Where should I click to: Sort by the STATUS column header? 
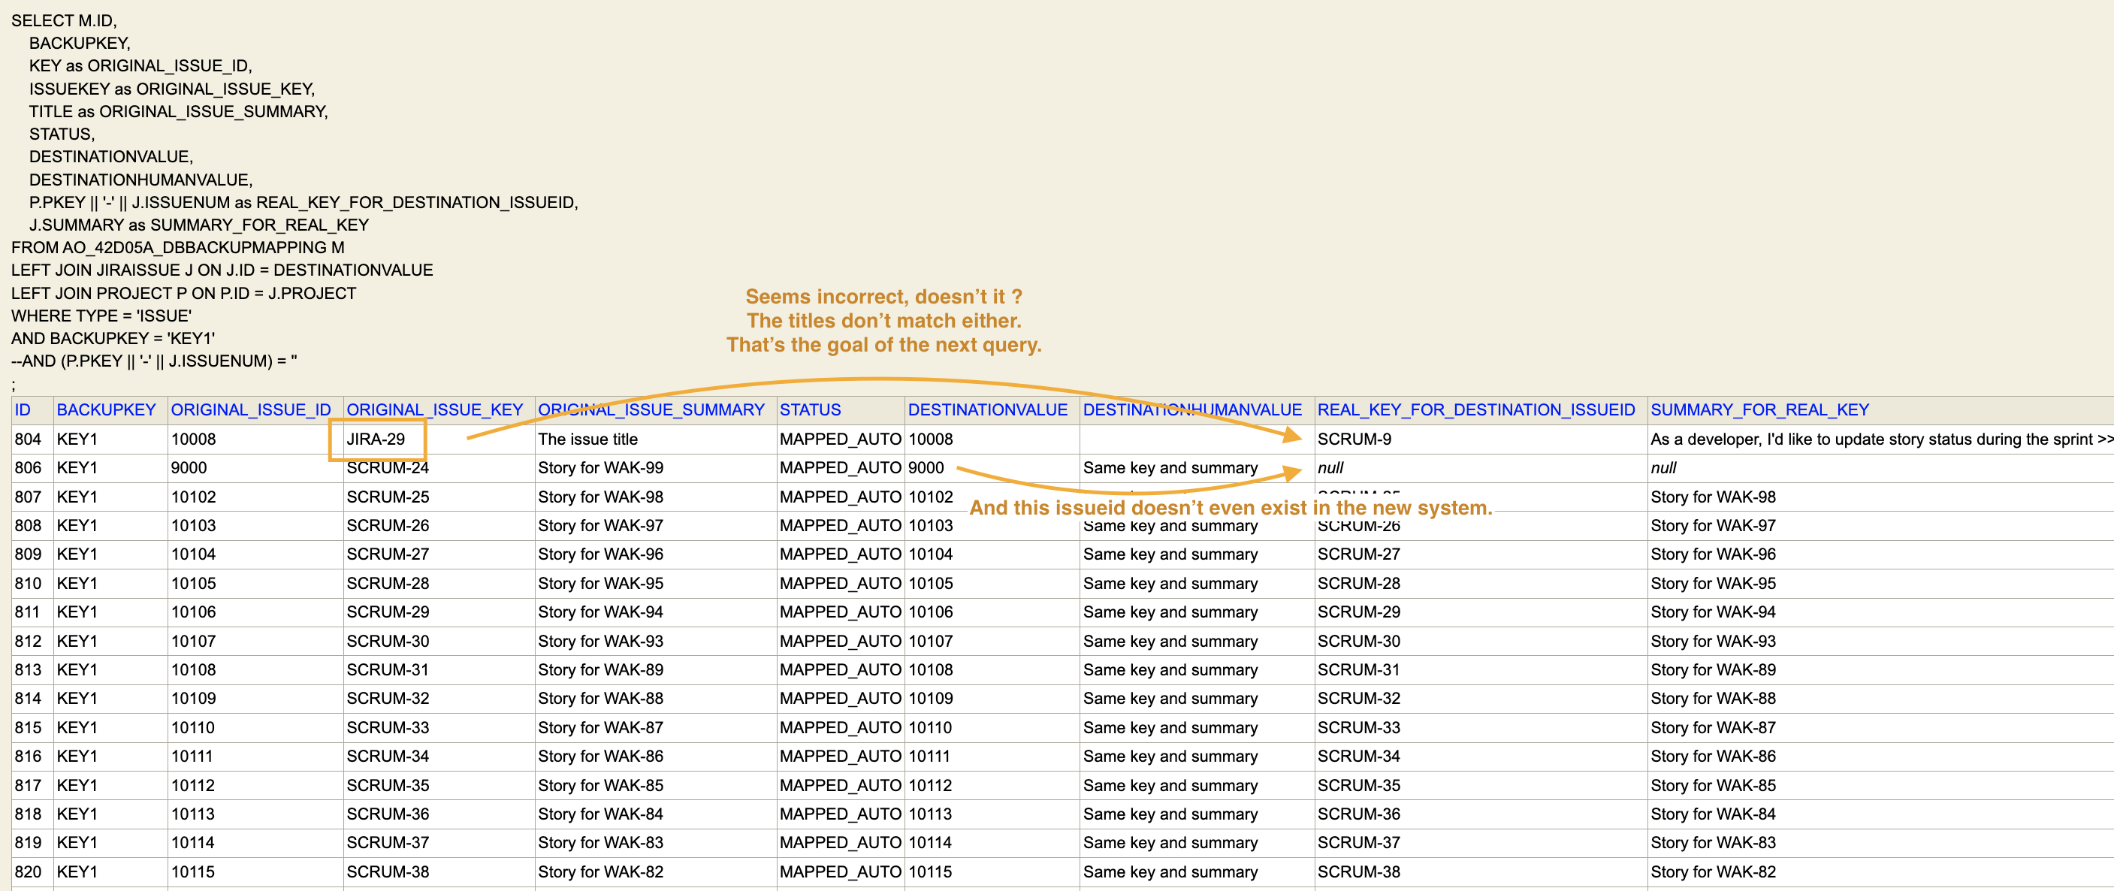point(810,409)
